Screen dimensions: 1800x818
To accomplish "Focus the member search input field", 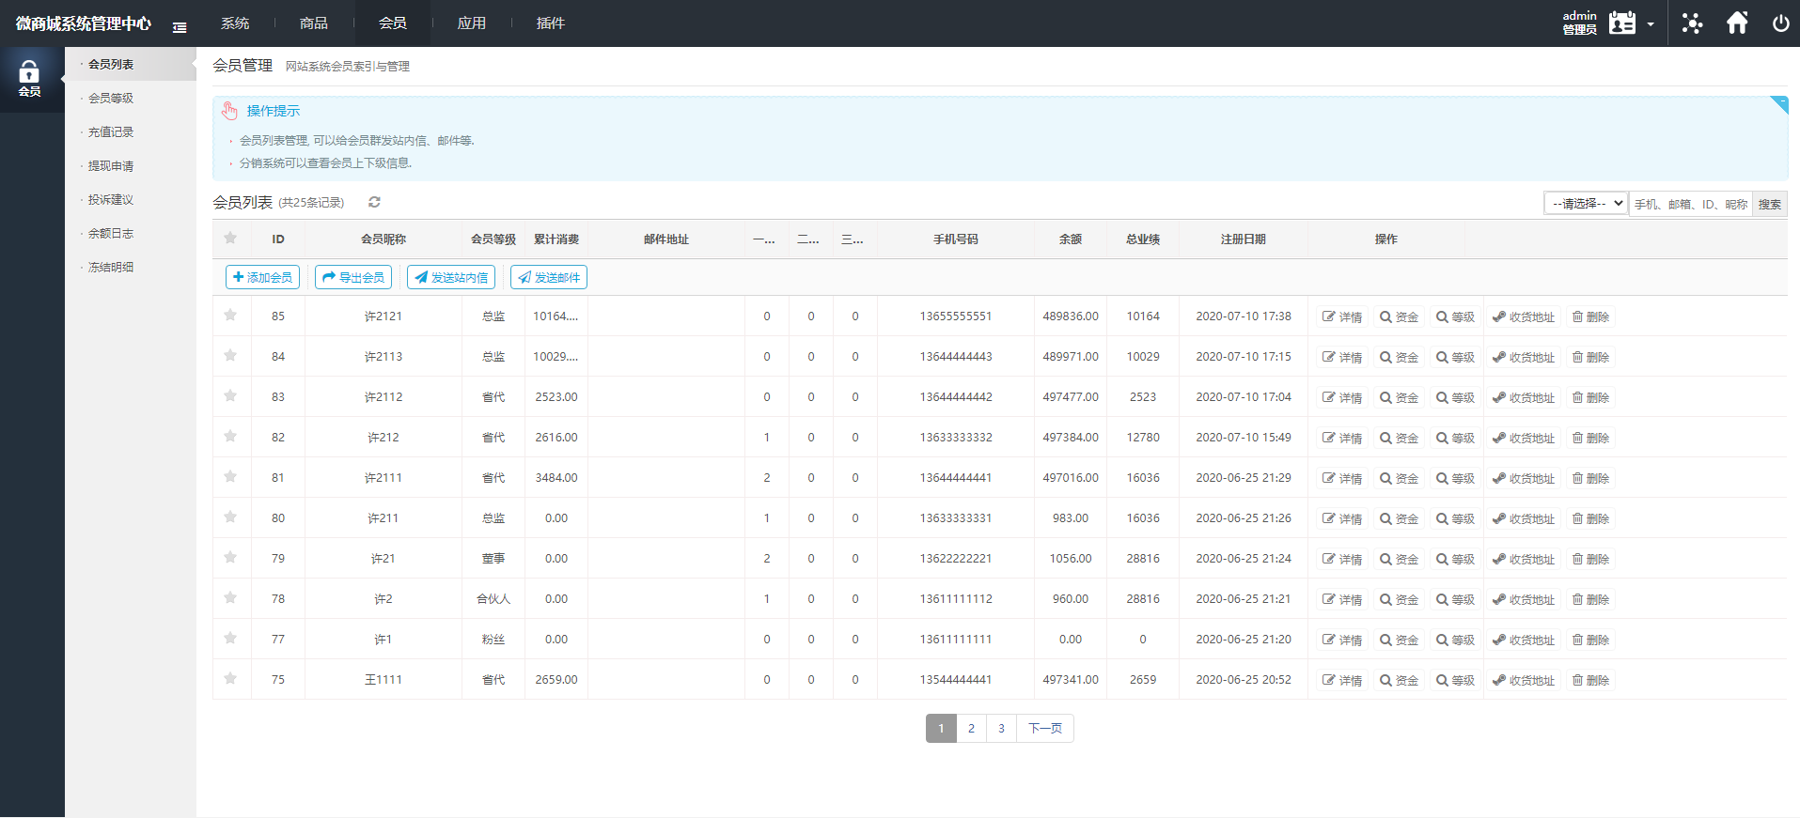I will point(1690,204).
